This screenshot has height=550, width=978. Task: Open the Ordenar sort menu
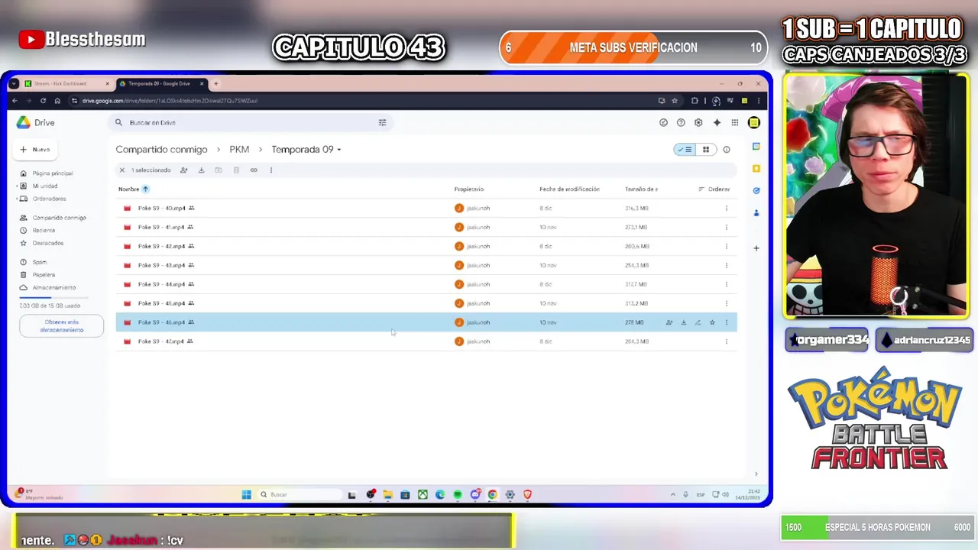point(714,189)
